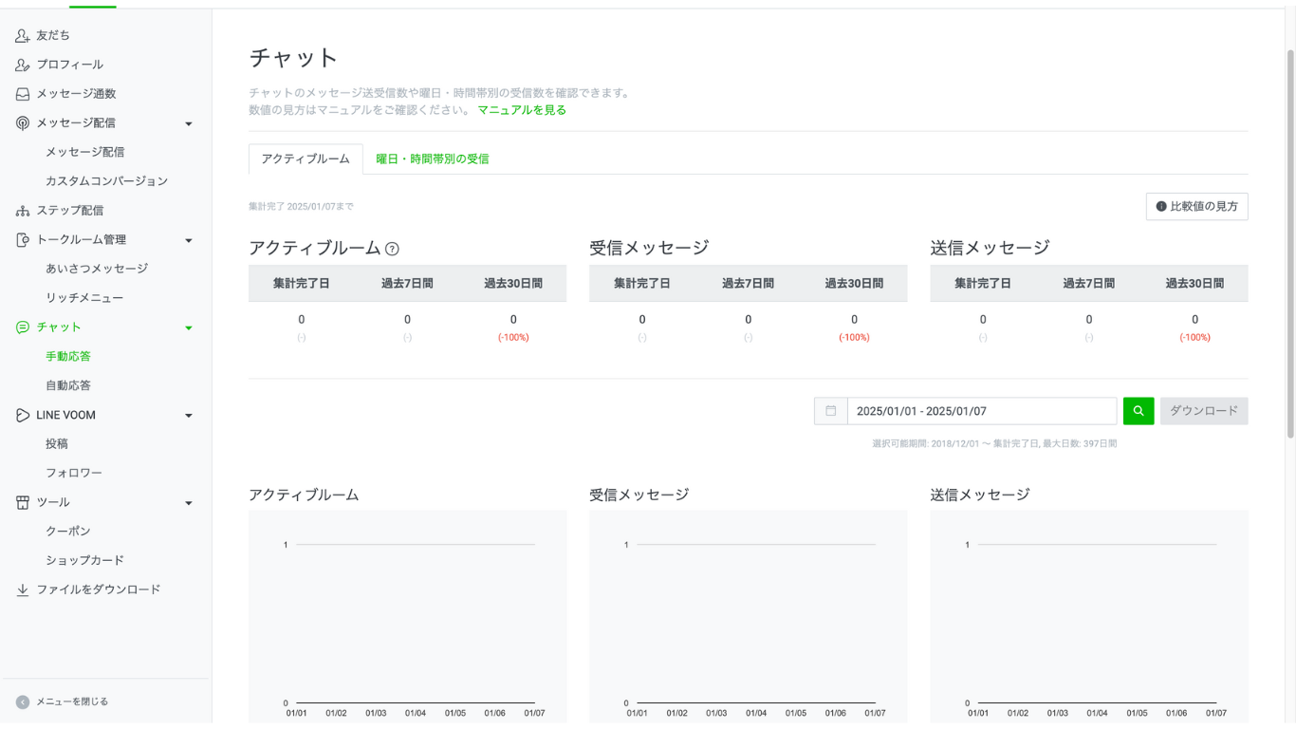
Task: Collapse the トークルーム管理 section arrow
Action: tap(188, 241)
